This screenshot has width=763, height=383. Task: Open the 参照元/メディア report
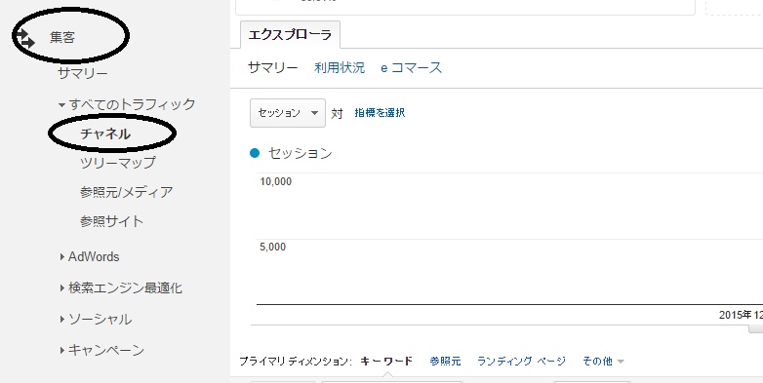(127, 192)
